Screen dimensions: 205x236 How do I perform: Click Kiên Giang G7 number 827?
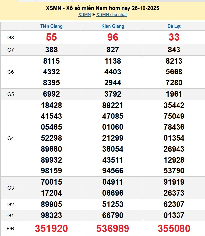(113, 50)
